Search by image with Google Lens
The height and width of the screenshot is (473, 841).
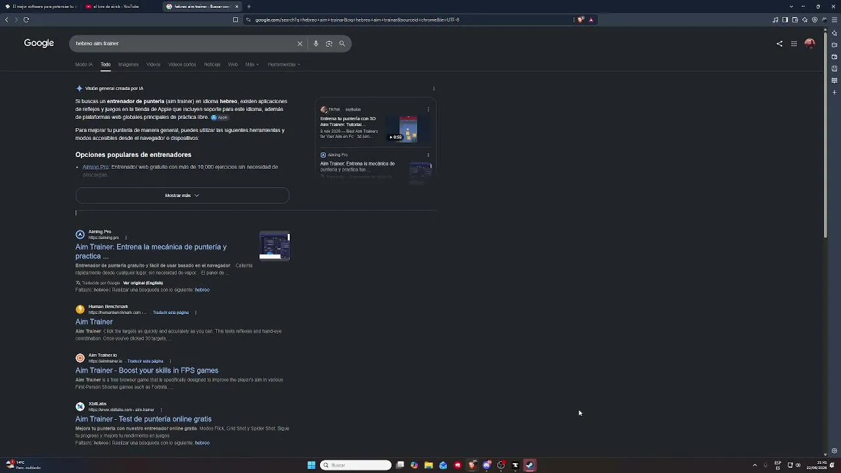tap(329, 43)
